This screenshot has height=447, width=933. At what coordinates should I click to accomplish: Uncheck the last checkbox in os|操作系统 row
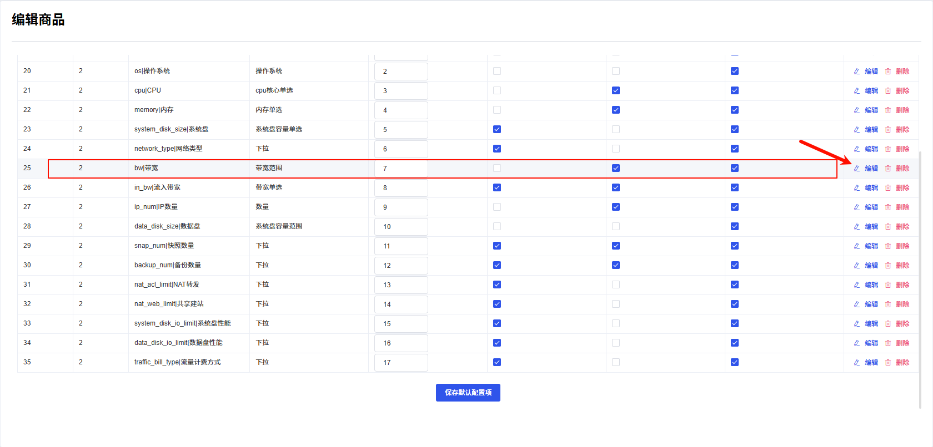[735, 71]
